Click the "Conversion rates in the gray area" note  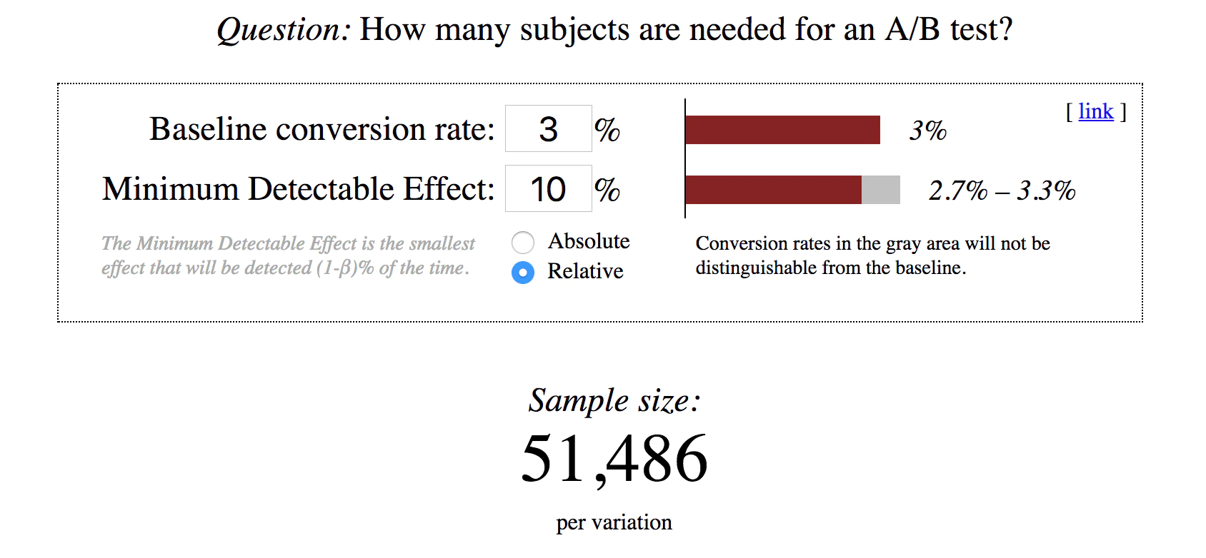pos(872,255)
